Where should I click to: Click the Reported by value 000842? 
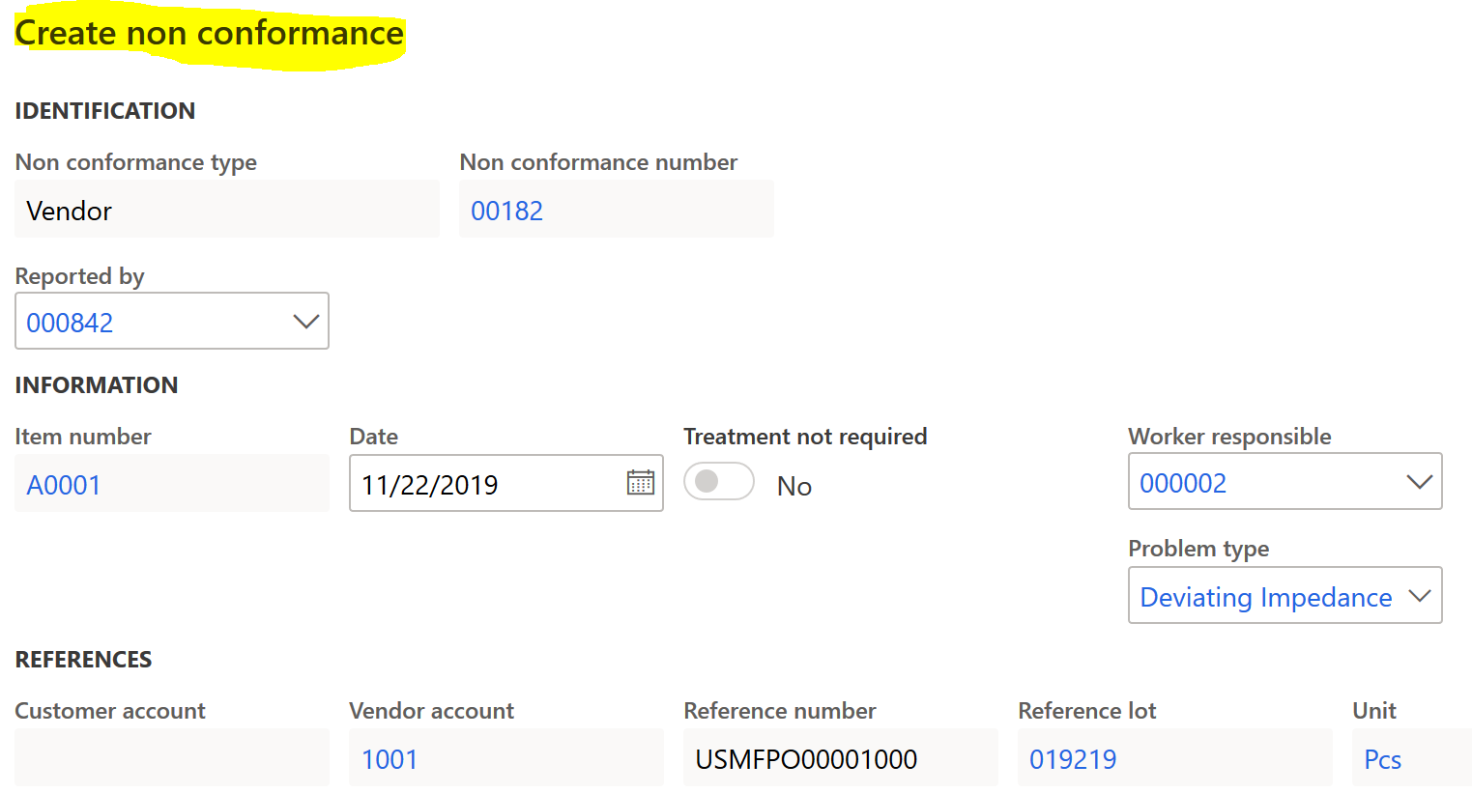pyautogui.click(x=70, y=323)
